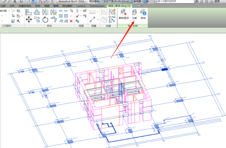
Task: Activate the Rotate tool
Action: [x=45, y=20]
